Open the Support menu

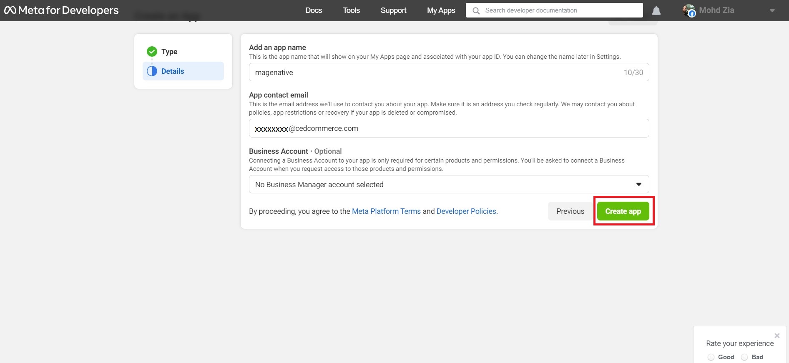[393, 10]
